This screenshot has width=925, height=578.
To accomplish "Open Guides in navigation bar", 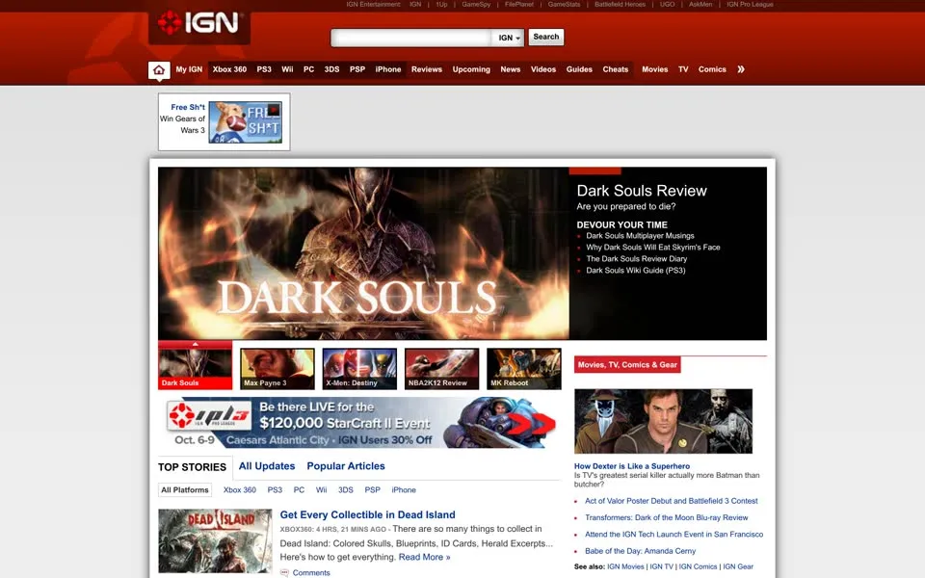I will 579,69.
